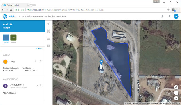Open the Mapbox attribution link
181x105 pixels.
pos(130,103)
